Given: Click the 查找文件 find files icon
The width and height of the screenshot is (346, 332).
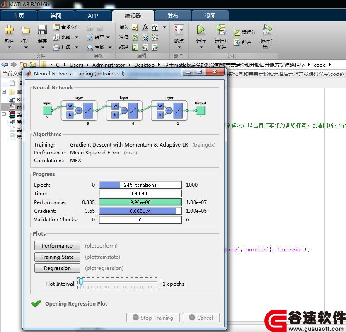Looking at the screenshot, I should pos(56,27).
